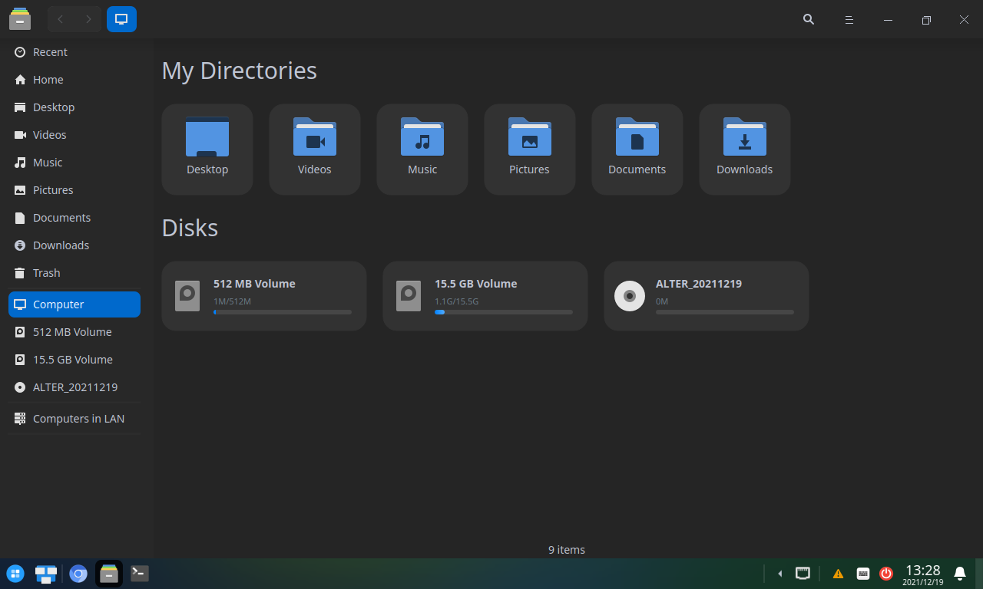Select Pictures in the sidebar

pyautogui.click(x=74, y=190)
